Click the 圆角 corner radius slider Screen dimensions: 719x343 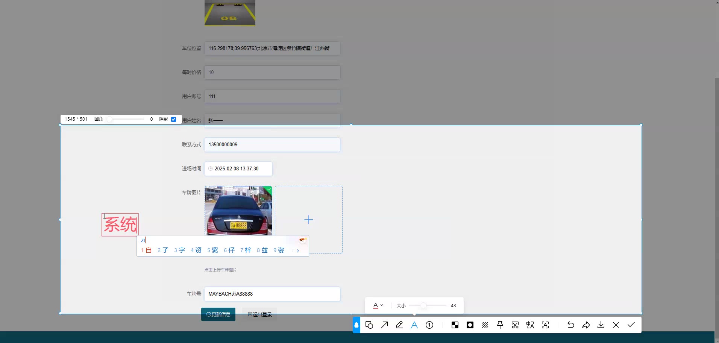pyautogui.click(x=126, y=119)
